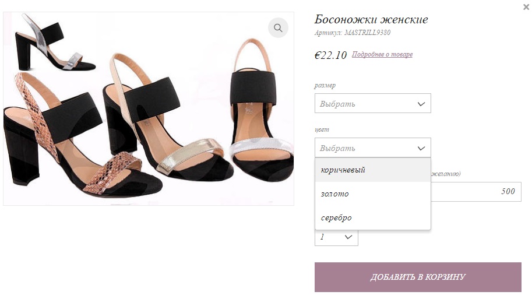
Task: Click the input field containing 500
Action: tap(475, 191)
